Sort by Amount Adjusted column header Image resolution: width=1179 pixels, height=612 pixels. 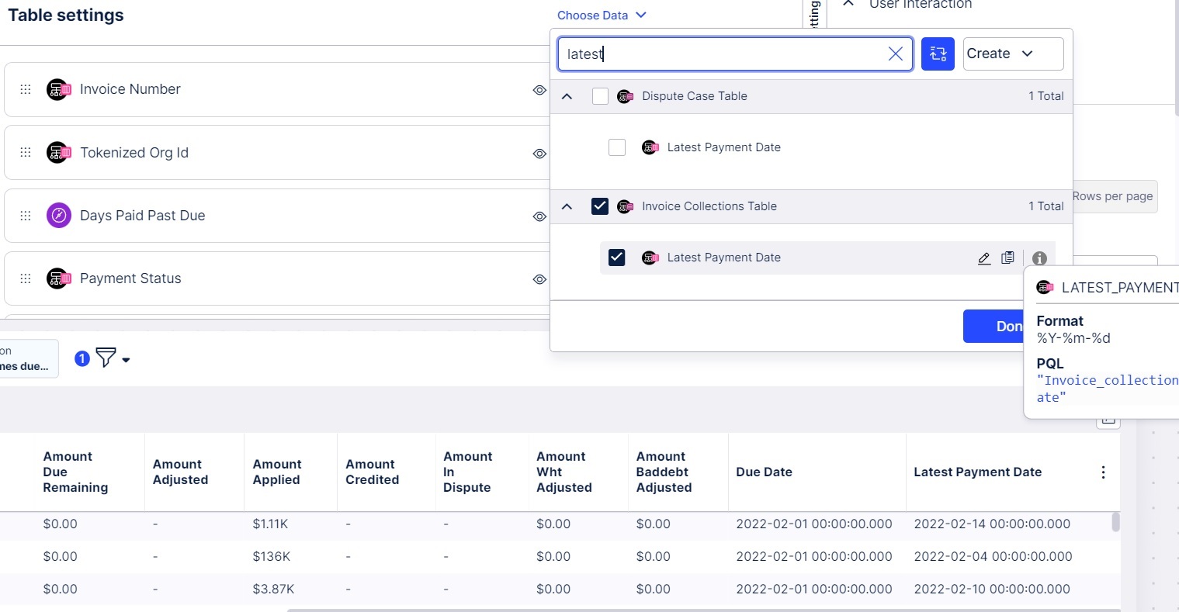pyautogui.click(x=181, y=472)
